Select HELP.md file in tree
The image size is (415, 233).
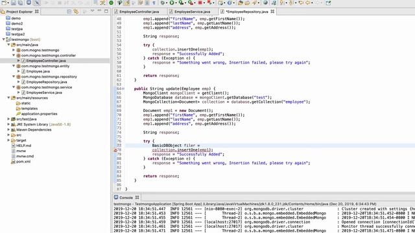click(23, 146)
